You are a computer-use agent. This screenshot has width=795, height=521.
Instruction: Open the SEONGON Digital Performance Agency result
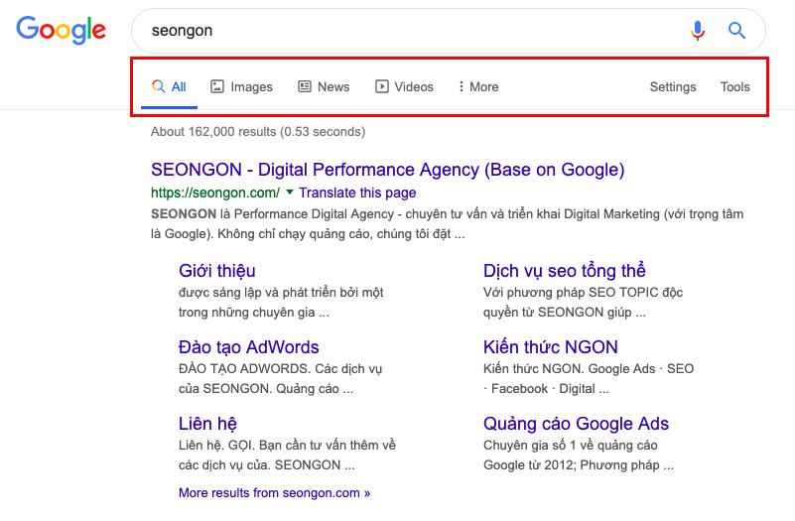click(x=387, y=170)
